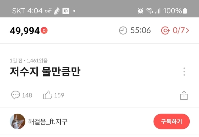Tap the 49,994 coin balance
Image resolution: width=199 pixels, height=137 pixels.
coord(25,31)
